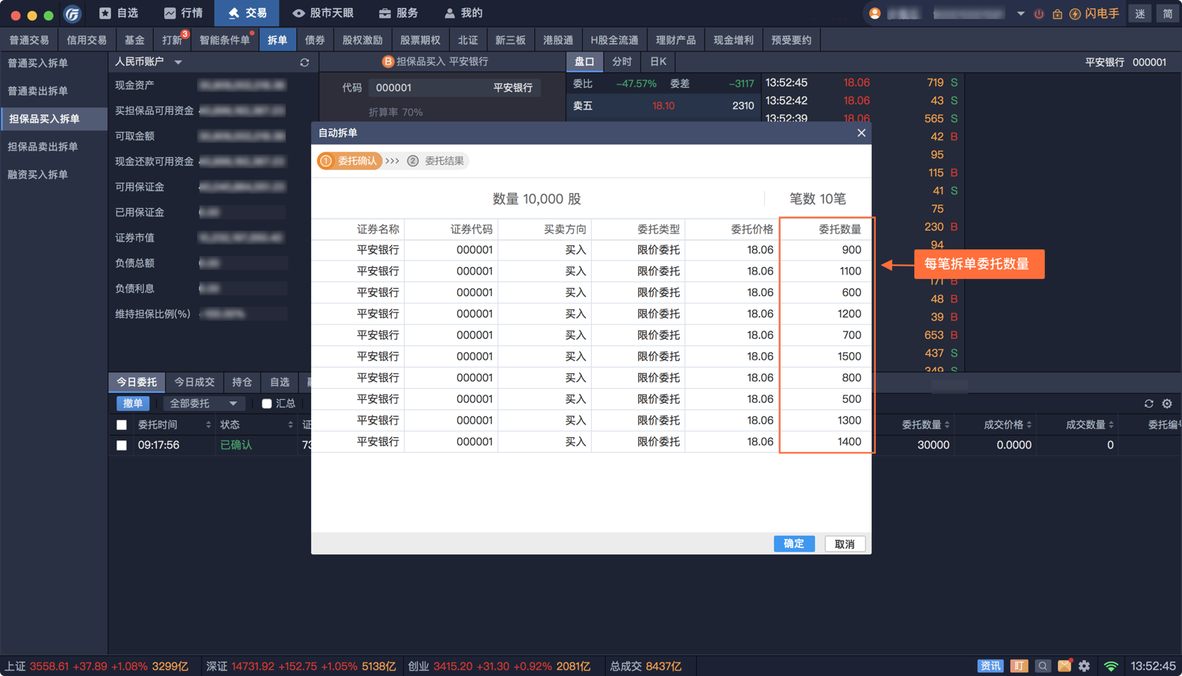Viewport: 1182px width, 676px height.
Task: Open settings gear in status bar
Action: pos(1084,666)
